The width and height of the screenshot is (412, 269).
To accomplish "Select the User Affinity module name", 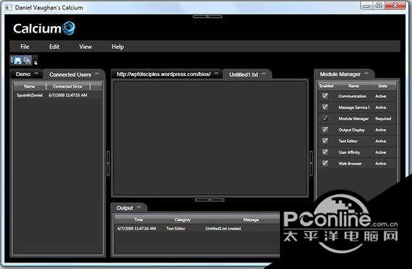I will pos(349,152).
